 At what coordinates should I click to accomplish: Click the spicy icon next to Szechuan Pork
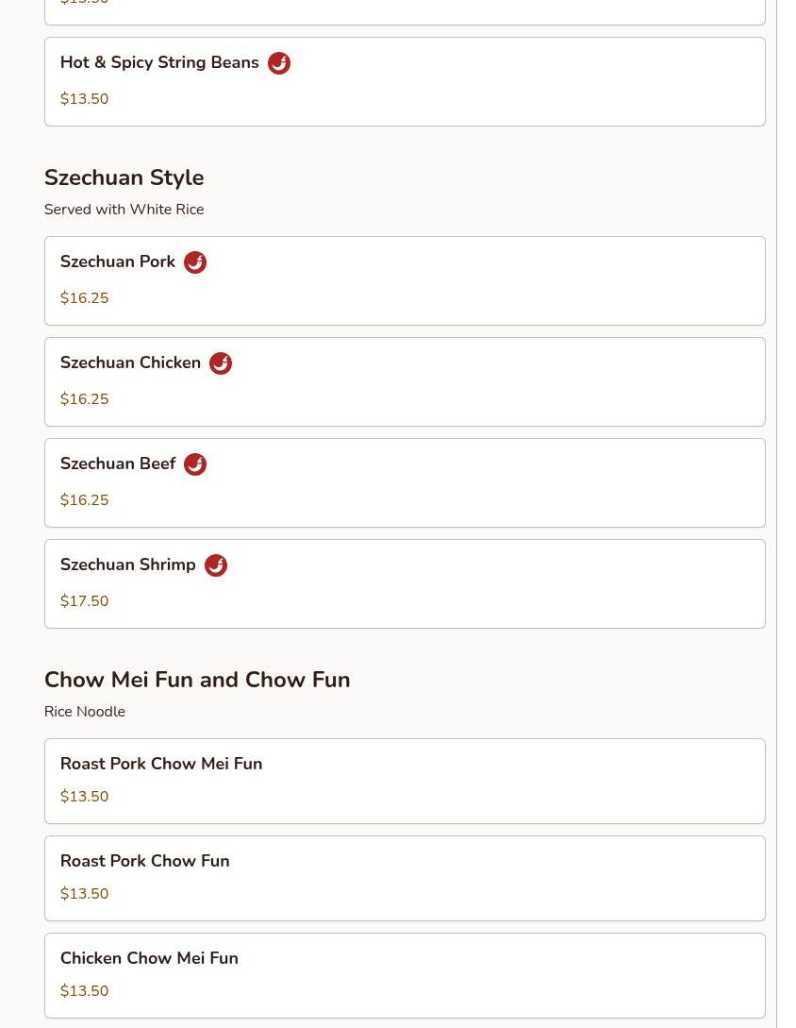click(195, 262)
